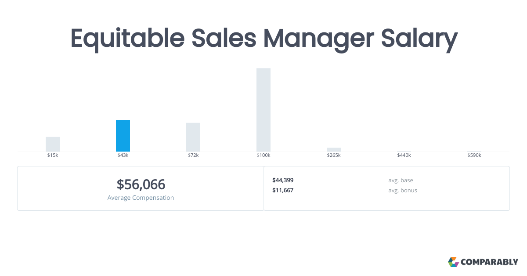Image resolution: width=527 pixels, height=276 pixels.
Task: Click the $72k salary bar
Action: (193, 137)
